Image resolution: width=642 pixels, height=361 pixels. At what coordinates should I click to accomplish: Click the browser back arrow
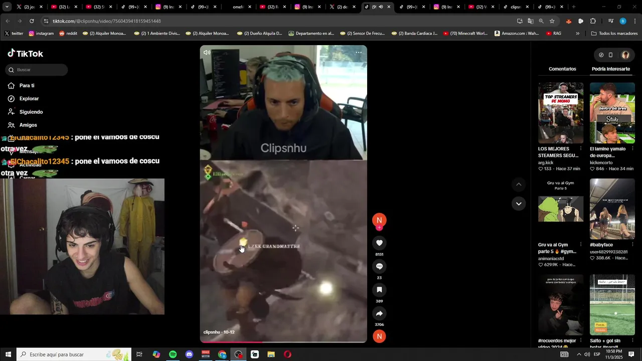coord(8,21)
